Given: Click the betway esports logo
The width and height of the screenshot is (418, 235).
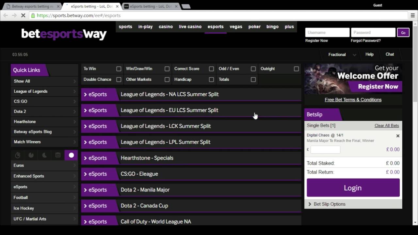Looking at the screenshot, I should [64, 34].
